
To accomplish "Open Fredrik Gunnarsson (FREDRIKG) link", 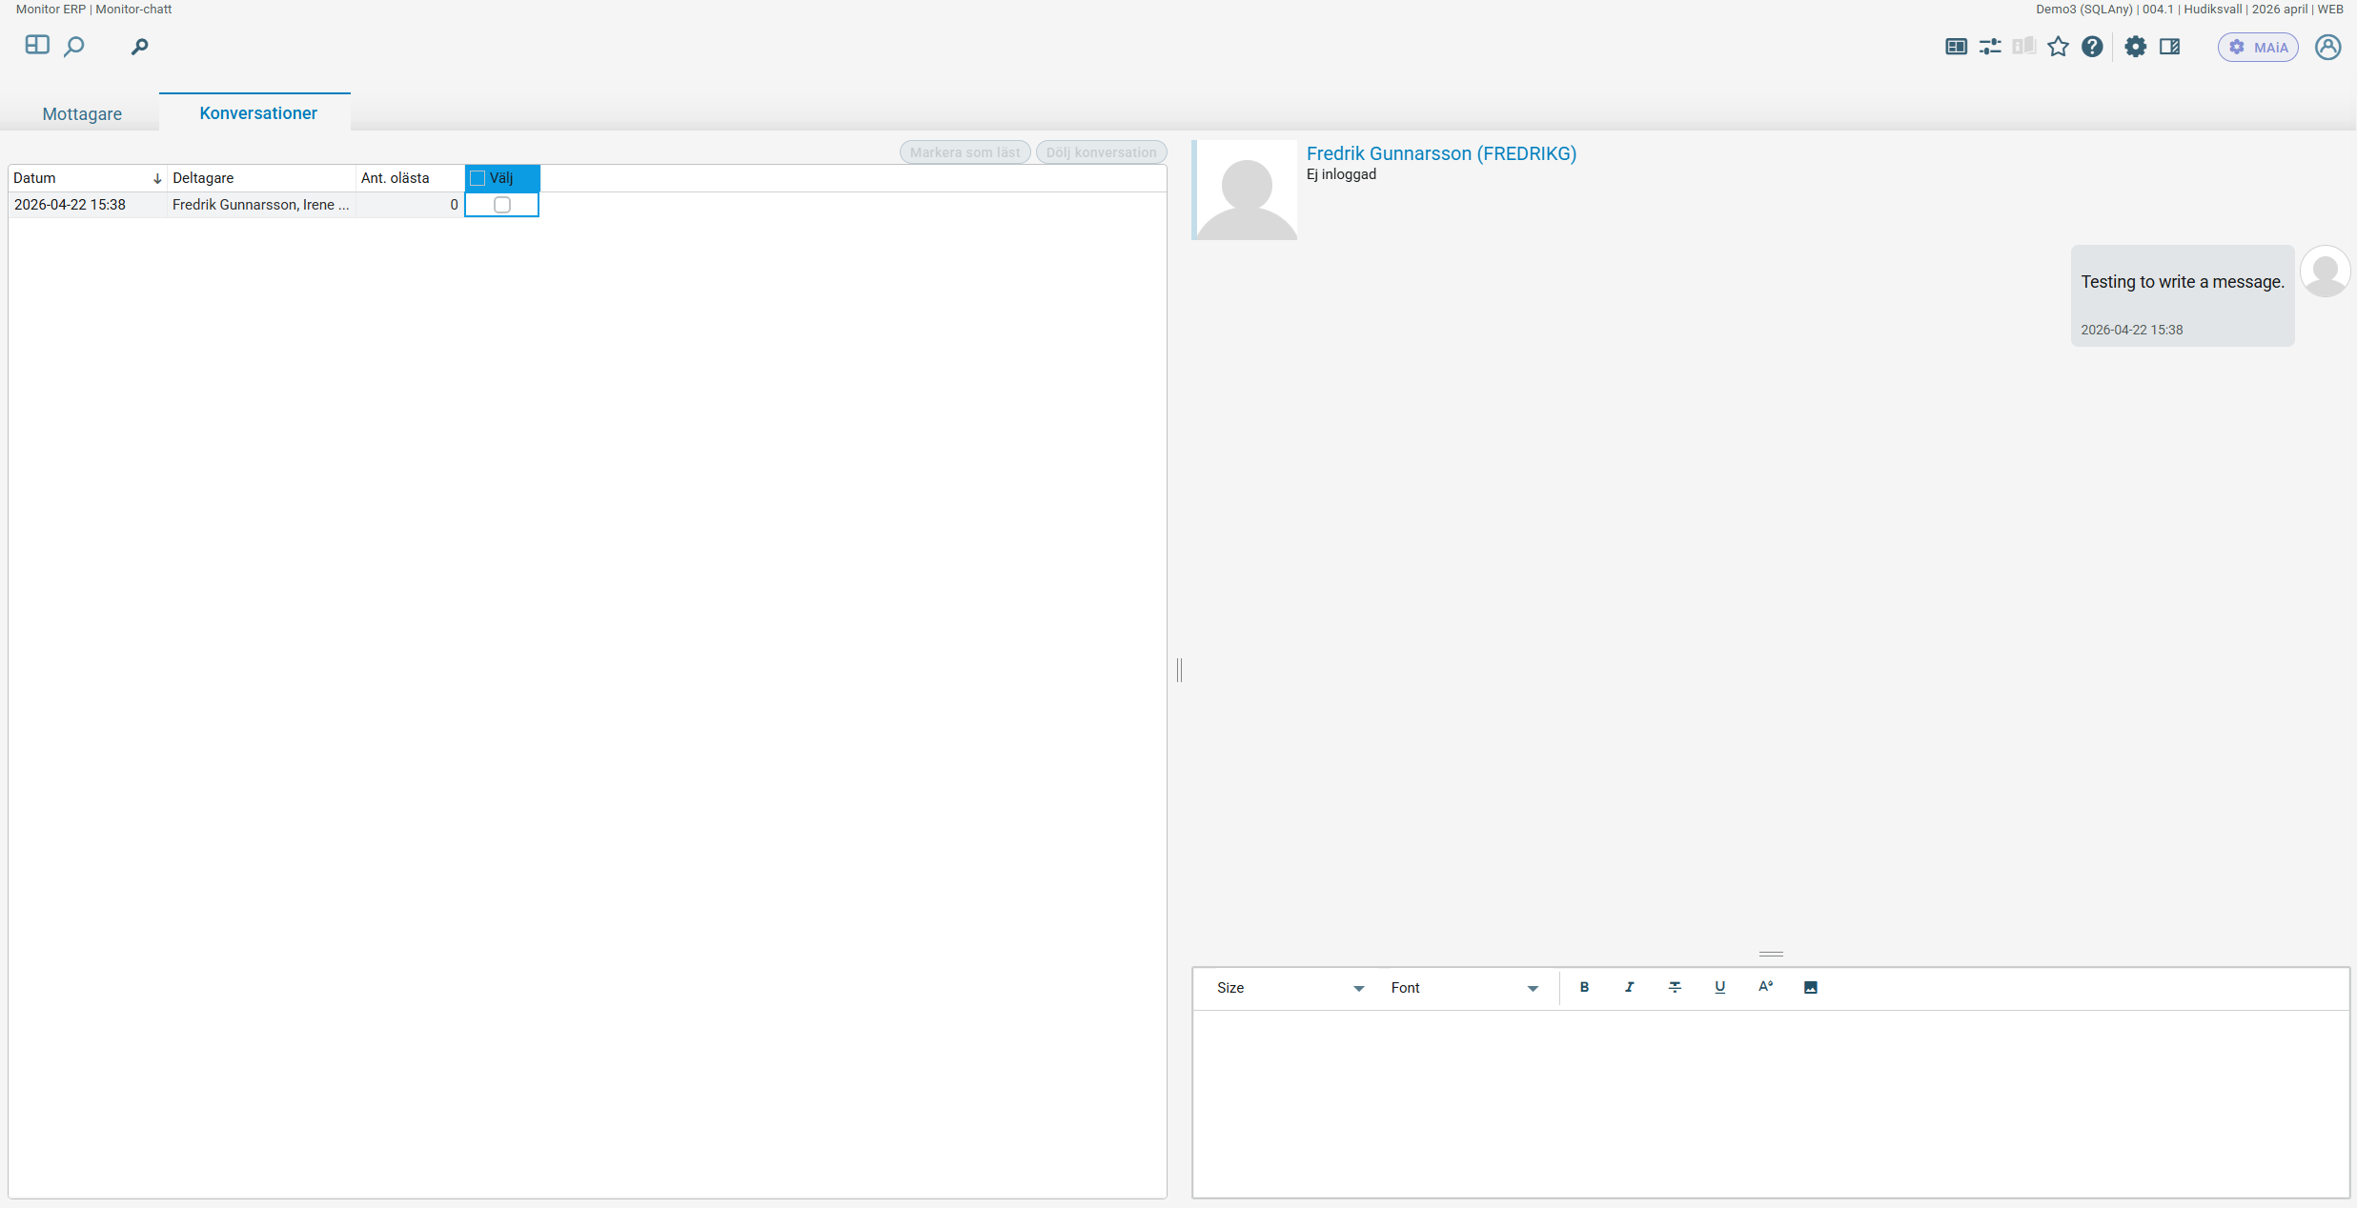I will [1441, 153].
